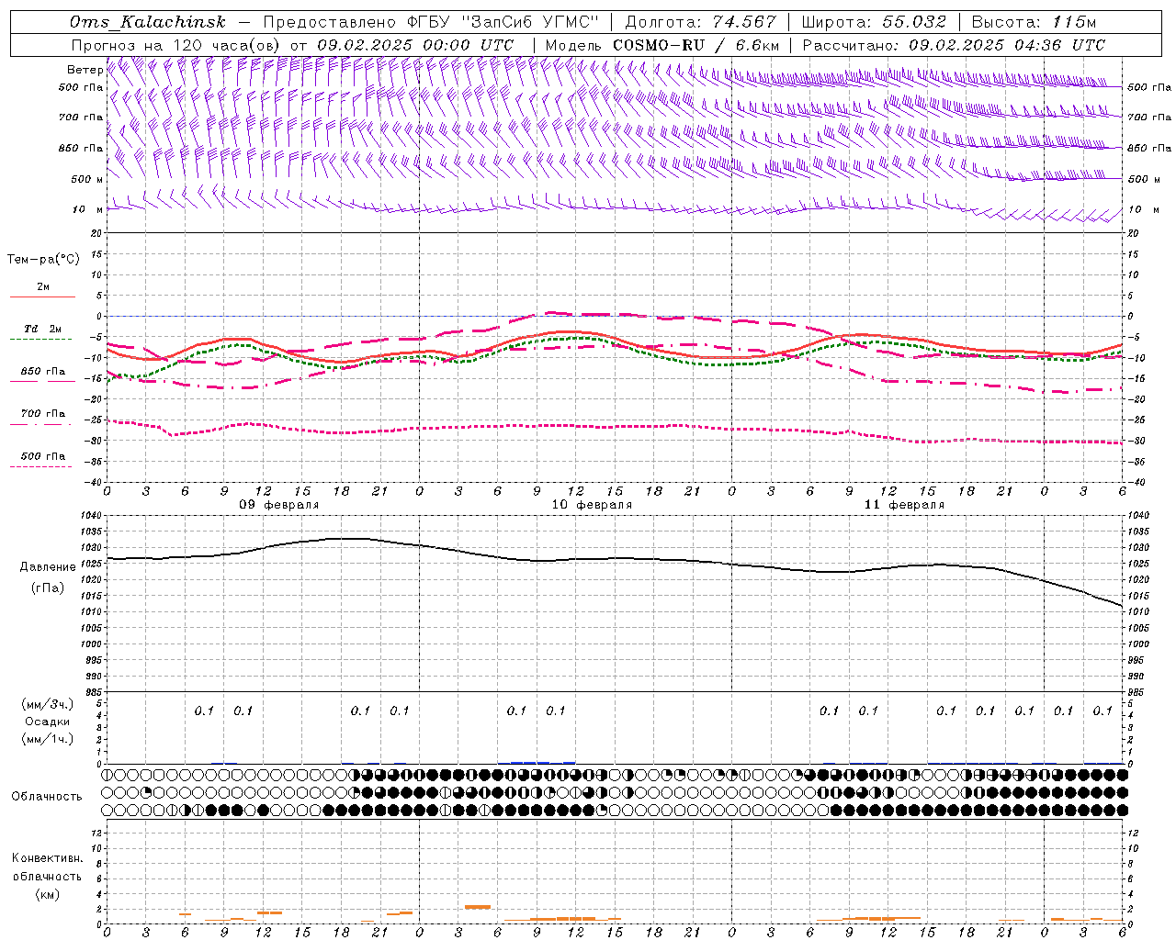Click the 'Долгота: 74.567' longitude value
1176x940 pixels.
(700, 22)
